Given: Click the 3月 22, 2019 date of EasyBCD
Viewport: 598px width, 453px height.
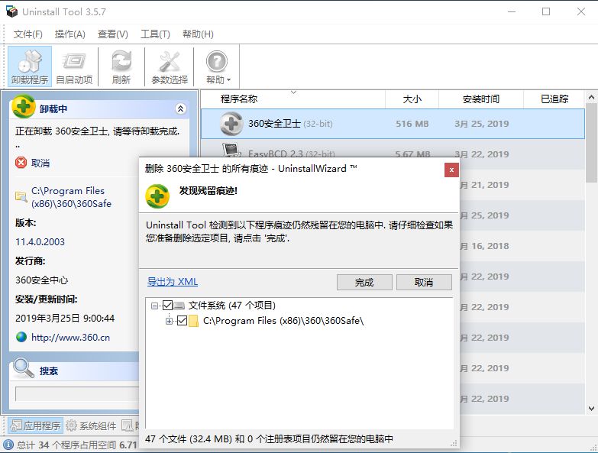Looking at the screenshot, I should 482,153.
